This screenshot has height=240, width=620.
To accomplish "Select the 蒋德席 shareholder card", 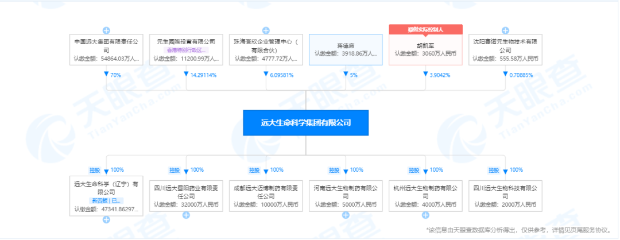I will pyautogui.click(x=346, y=49).
